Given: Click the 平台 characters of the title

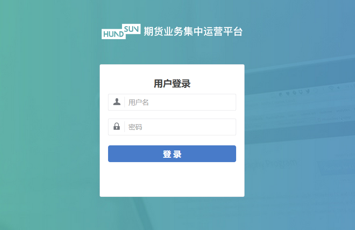Looking at the screenshot, I should pyautogui.click(x=233, y=32).
